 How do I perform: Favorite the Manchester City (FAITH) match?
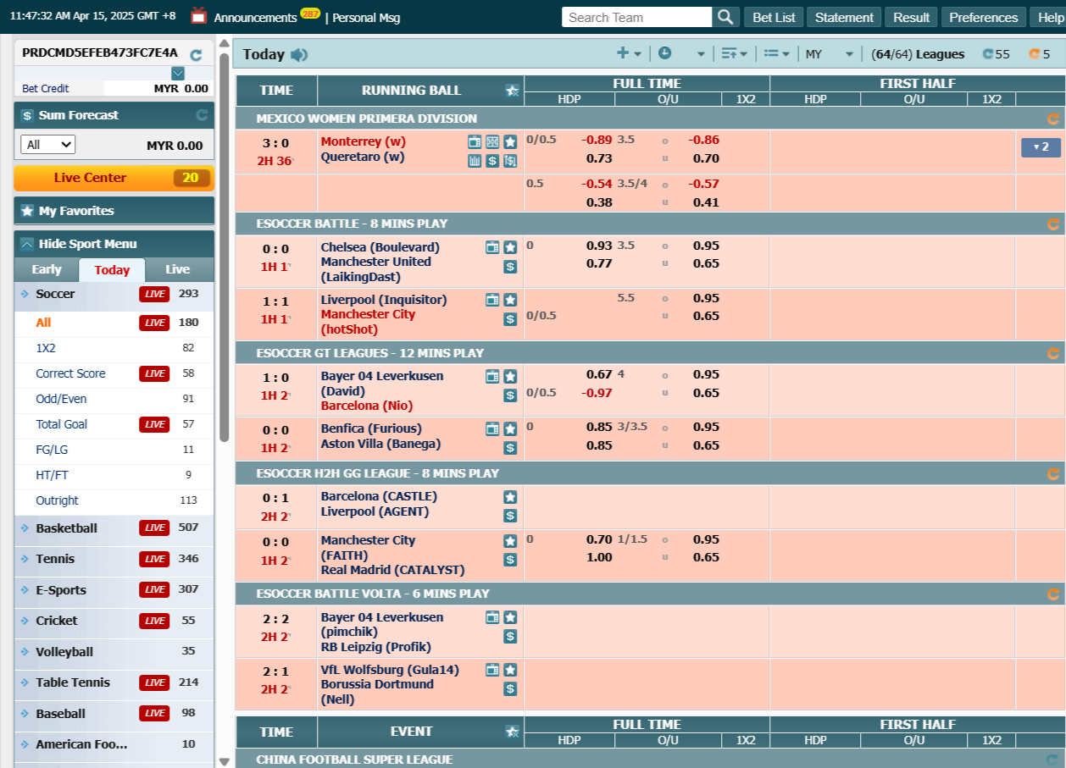click(x=510, y=541)
